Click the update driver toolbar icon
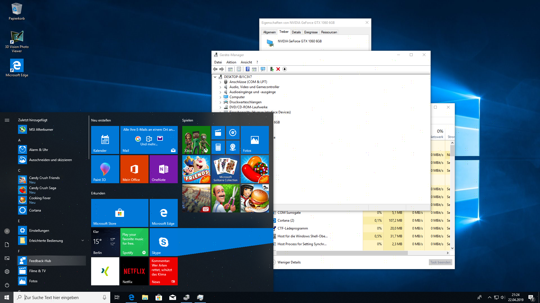The width and height of the screenshot is (540, 303). tap(272, 69)
